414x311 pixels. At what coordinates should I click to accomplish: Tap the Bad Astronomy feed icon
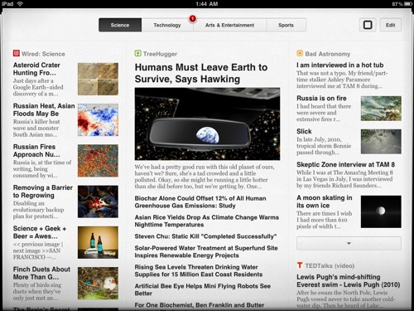tap(300, 53)
